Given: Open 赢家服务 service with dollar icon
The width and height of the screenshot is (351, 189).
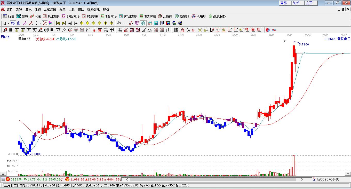Looking at the screenshot, I should coord(217,16).
